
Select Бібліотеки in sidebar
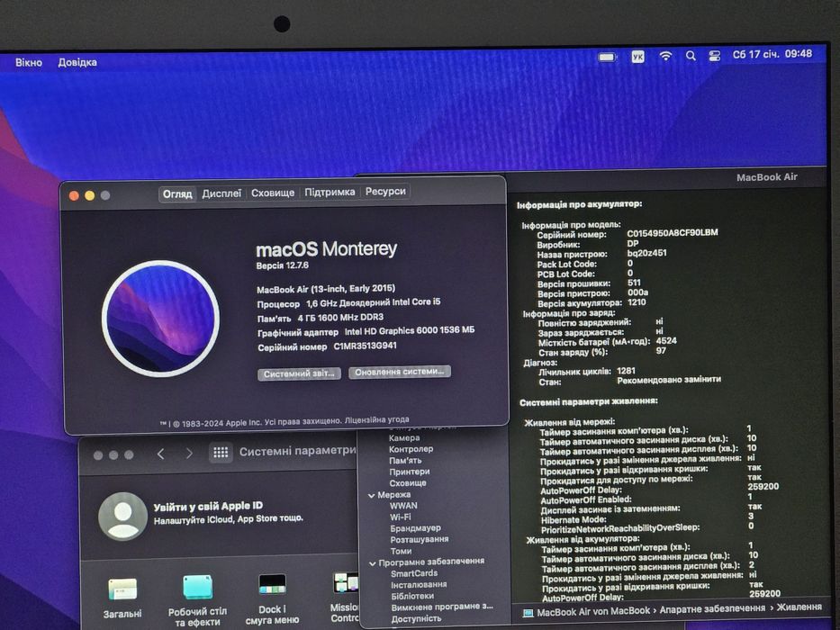(x=412, y=596)
